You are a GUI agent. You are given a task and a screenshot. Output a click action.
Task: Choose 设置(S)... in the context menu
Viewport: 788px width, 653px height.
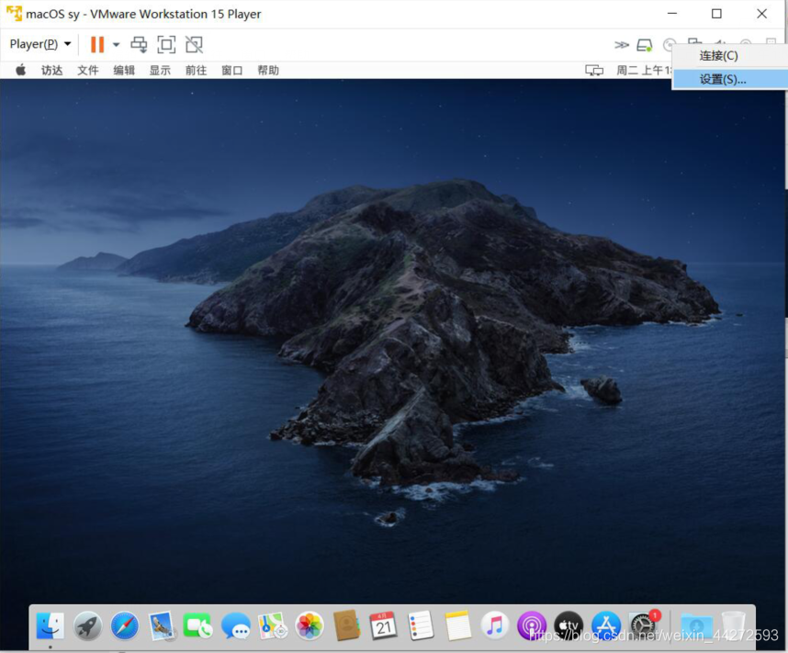[723, 79]
